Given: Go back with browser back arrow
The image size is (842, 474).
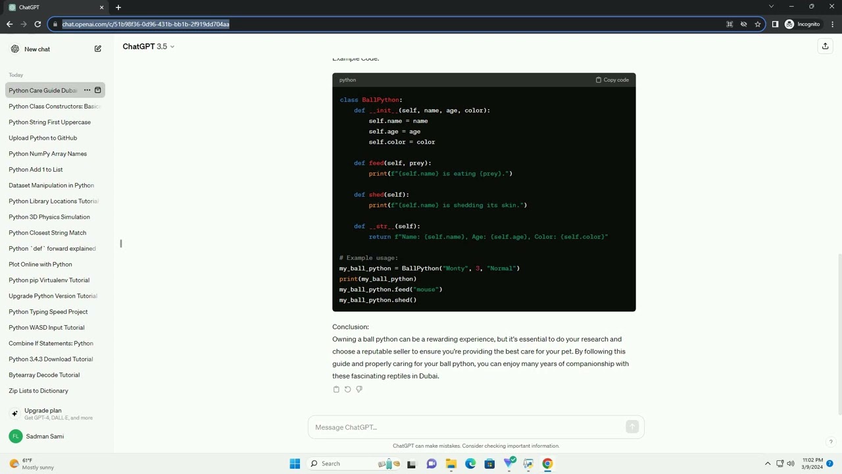Looking at the screenshot, I should [9, 24].
